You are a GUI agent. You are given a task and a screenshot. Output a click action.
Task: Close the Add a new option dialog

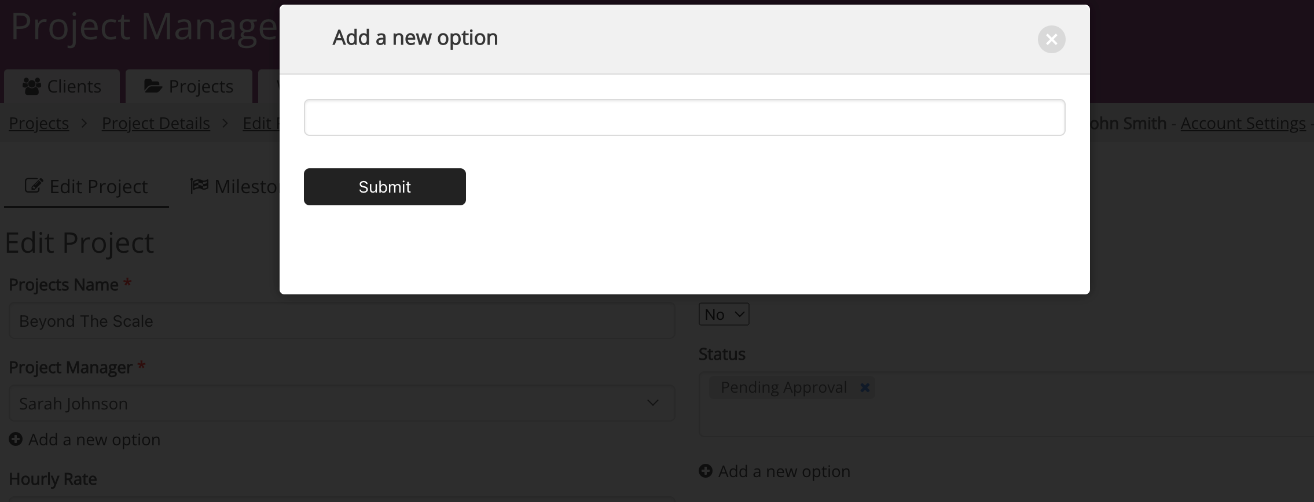click(x=1051, y=39)
